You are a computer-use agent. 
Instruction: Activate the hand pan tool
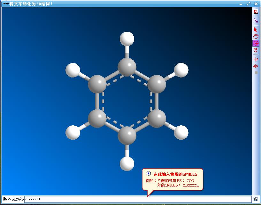tap(256, 36)
